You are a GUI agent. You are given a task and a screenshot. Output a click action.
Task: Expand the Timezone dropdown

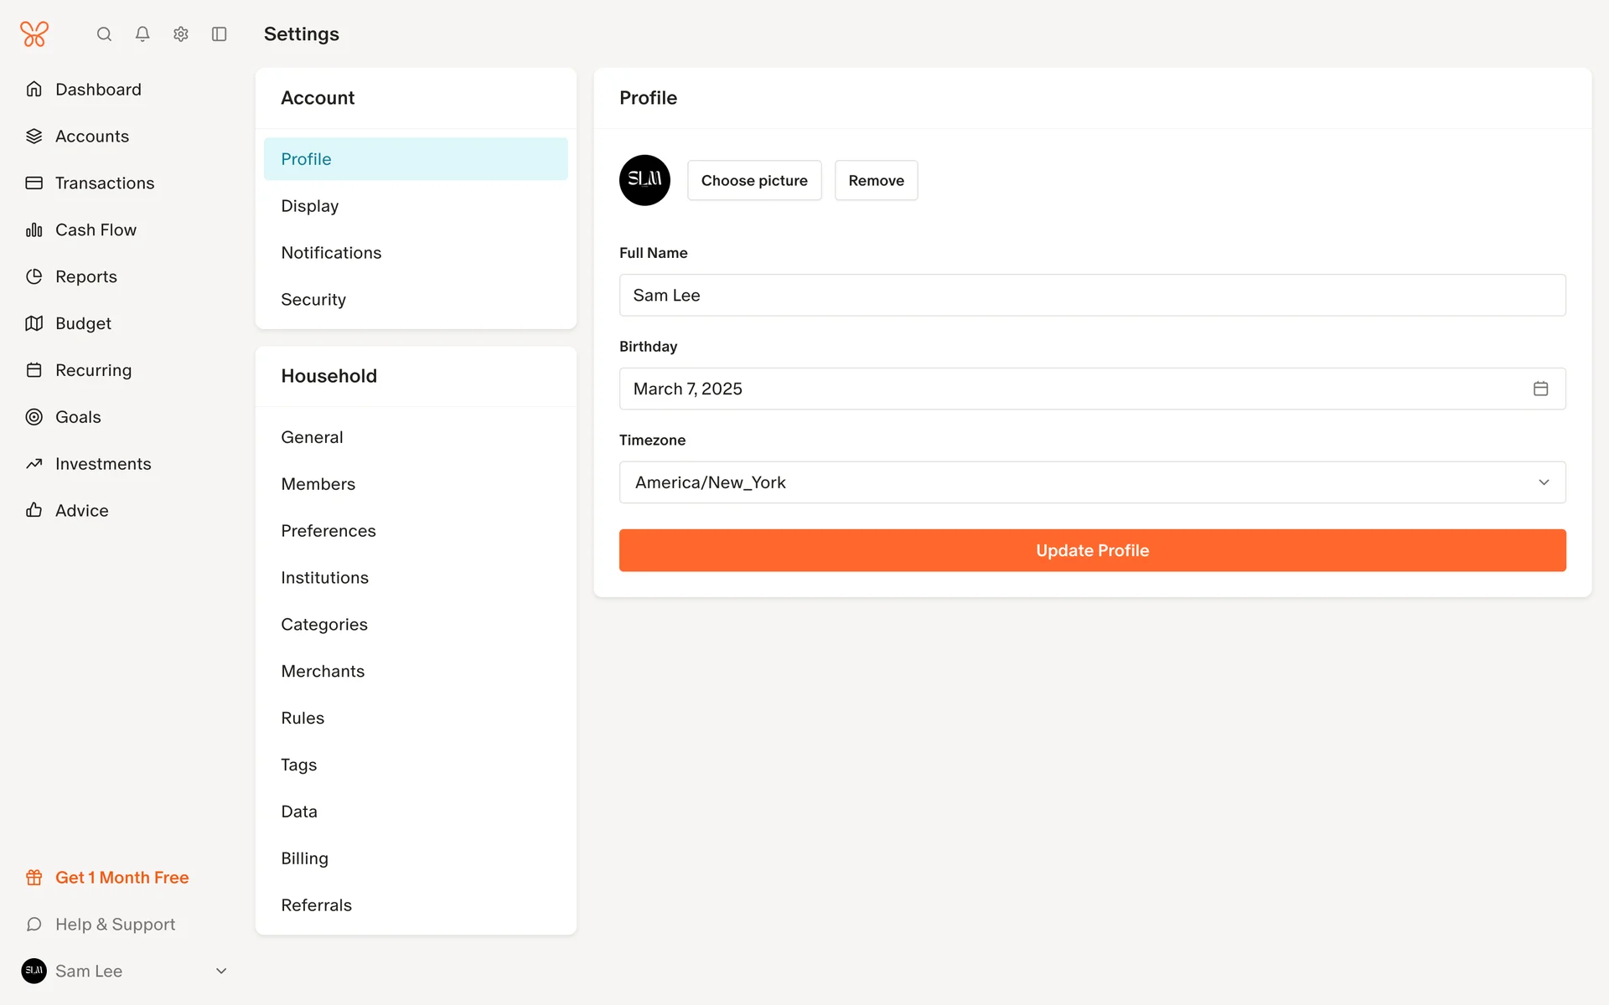tap(1092, 482)
